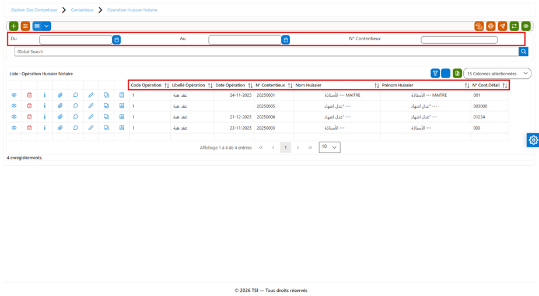Click the green plus add button

[x=13, y=26]
